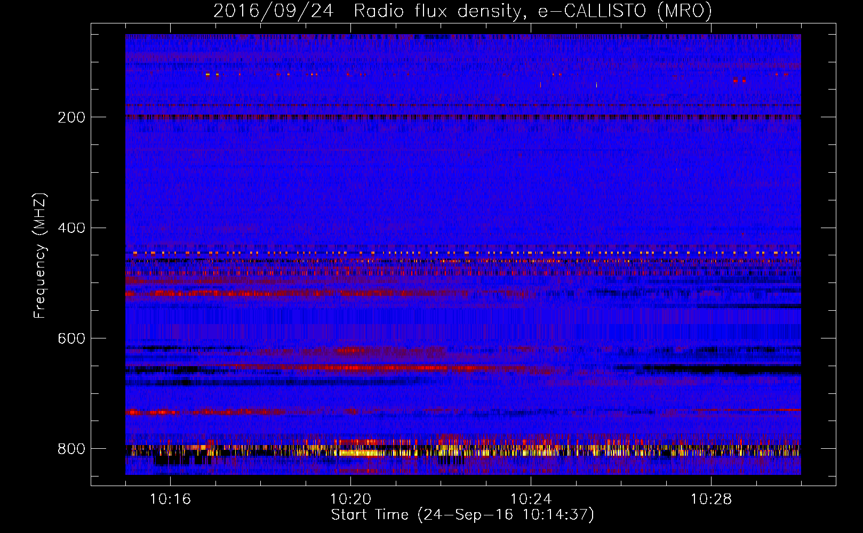Viewport: 863px width, 533px height.
Task: Click the dotted orange interference line near 445 MHz
Action: 463,253
